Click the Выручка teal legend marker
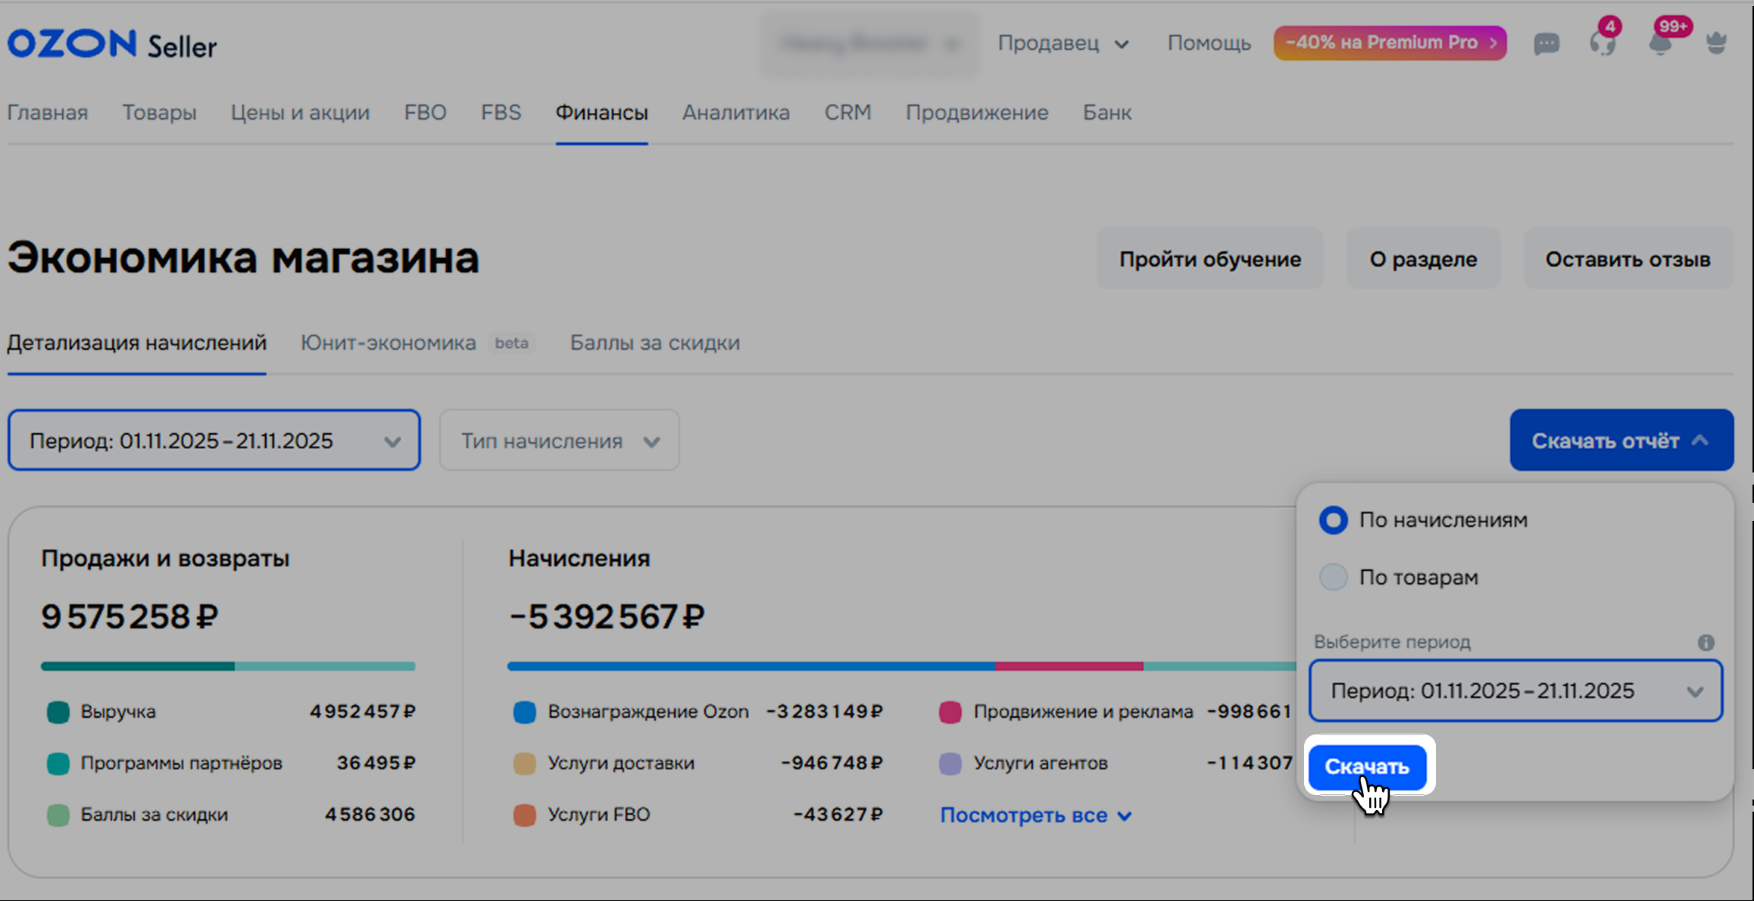Image resolution: width=1754 pixels, height=901 pixels. (x=58, y=712)
